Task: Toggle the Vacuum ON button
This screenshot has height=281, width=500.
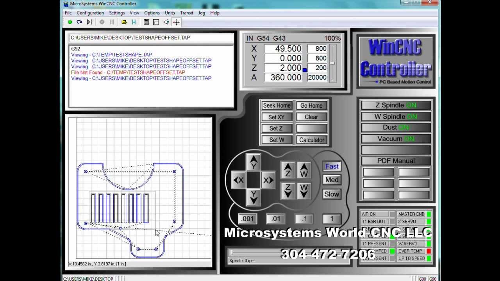Action: (396, 139)
